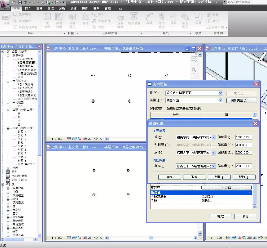Open the 顶 (top) level dropdown

click(x=214, y=137)
